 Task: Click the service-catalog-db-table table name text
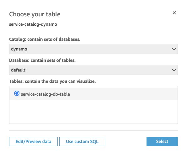45,94
